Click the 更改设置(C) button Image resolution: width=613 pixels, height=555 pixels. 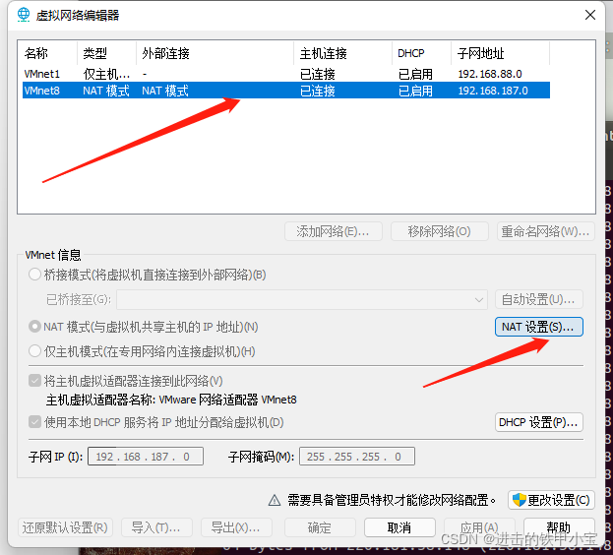552,500
